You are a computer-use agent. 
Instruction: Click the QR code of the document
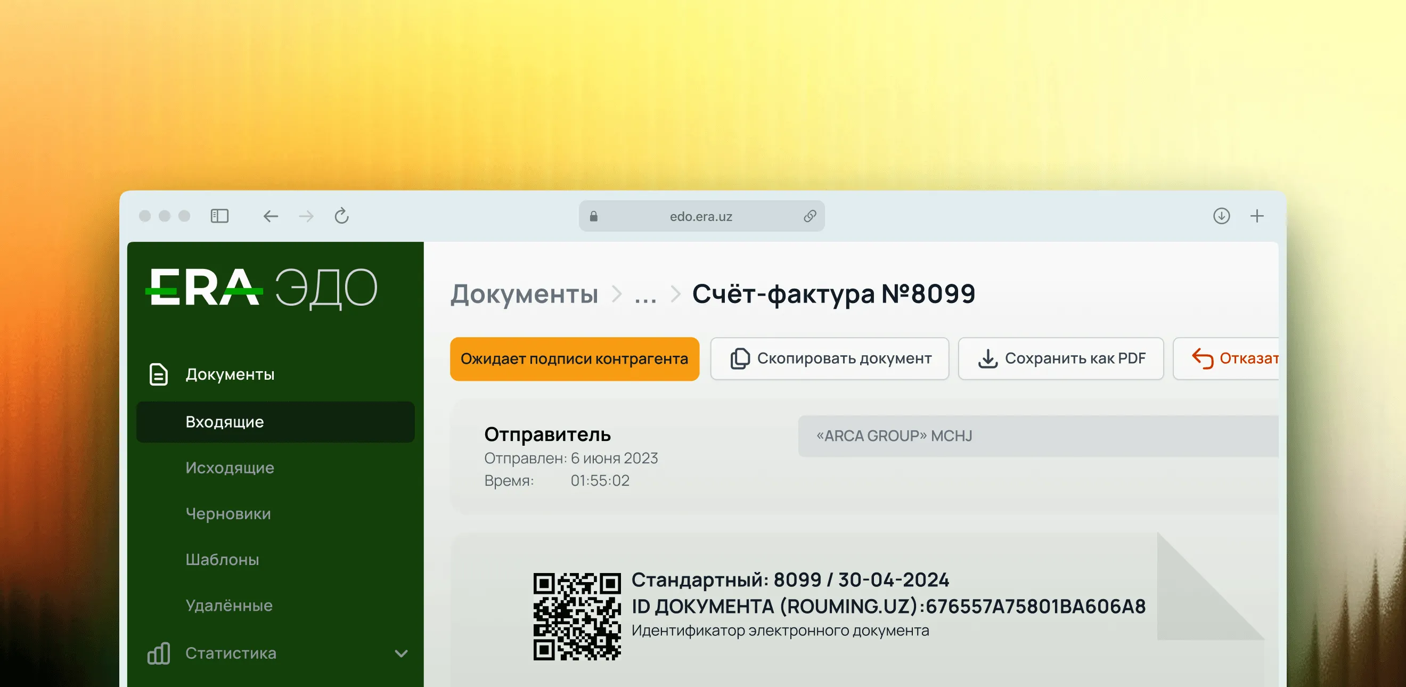577,617
